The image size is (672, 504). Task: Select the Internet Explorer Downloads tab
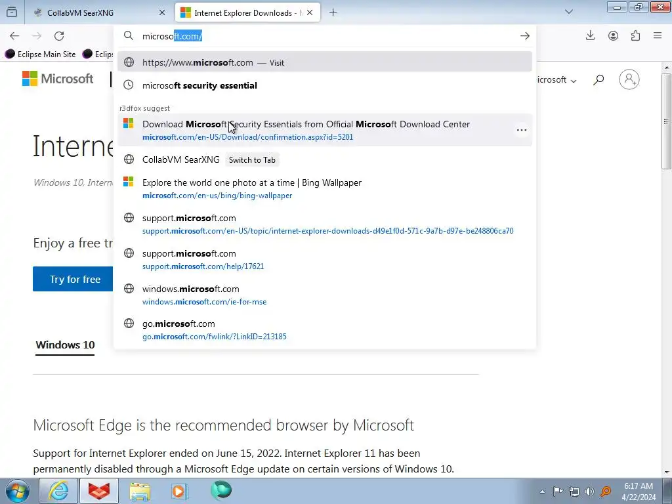point(249,13)
